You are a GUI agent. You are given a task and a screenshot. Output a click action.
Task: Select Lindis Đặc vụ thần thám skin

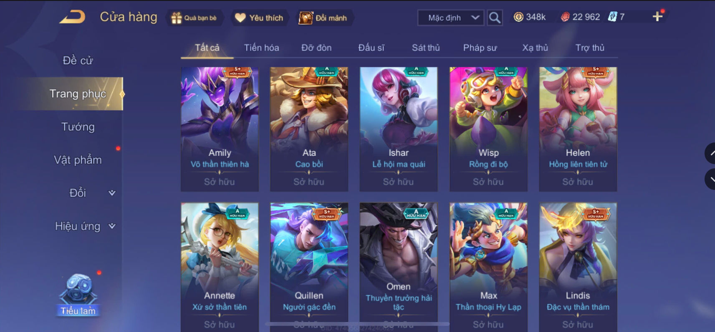578,267
